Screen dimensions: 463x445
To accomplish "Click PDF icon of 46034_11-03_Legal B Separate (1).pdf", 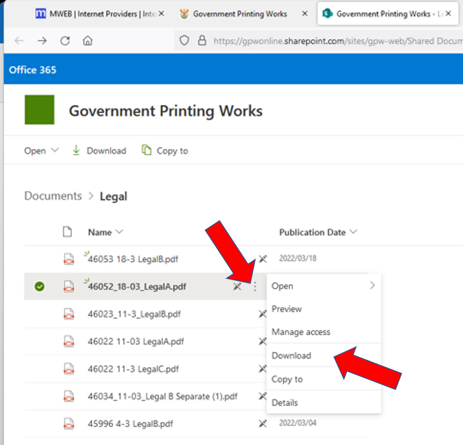I will [x=69, y=396].
